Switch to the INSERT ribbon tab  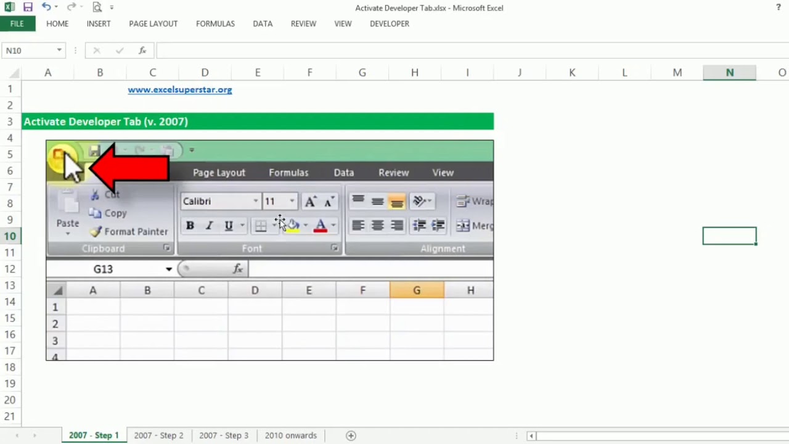[x=99, y=23]
